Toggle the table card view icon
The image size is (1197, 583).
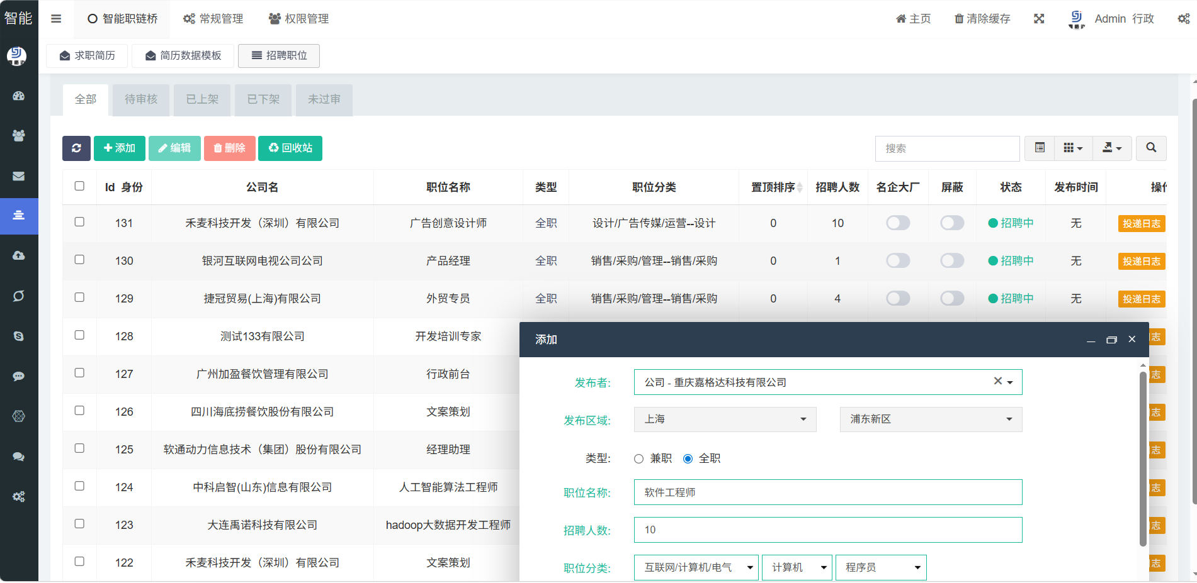tap(1040, 148)
